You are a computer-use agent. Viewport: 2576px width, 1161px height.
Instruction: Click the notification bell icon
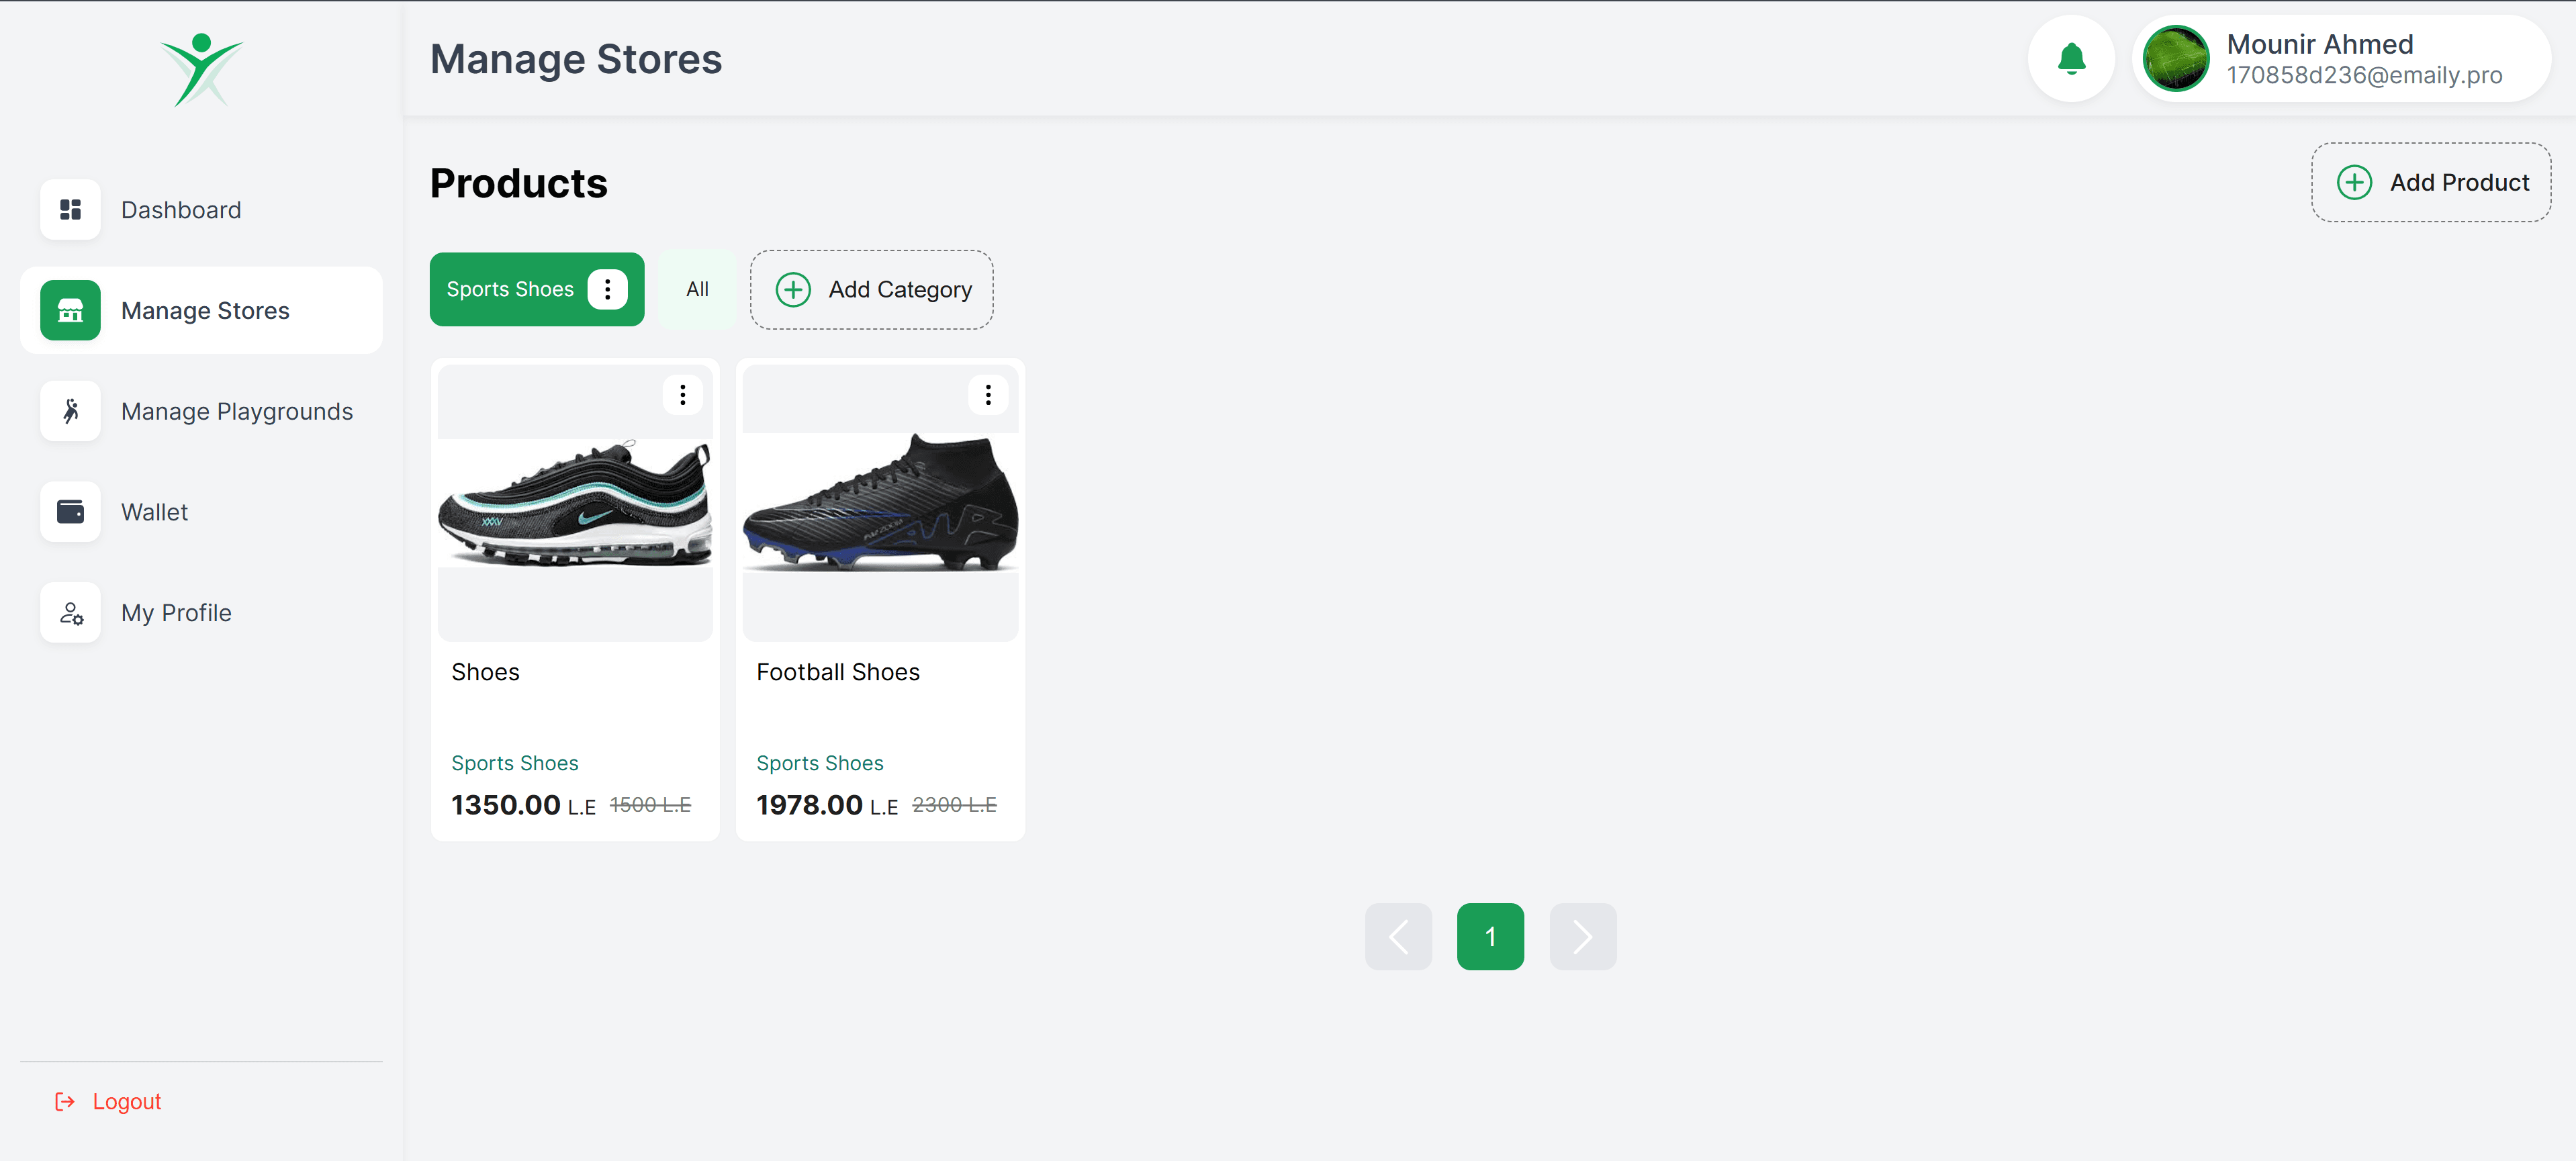pyautogui.click(x=2071, y=59)
